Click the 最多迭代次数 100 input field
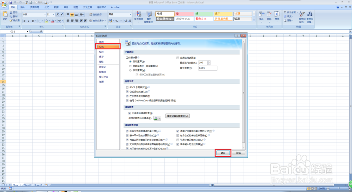This screenshot has width=352, height=192. [203, 63]
